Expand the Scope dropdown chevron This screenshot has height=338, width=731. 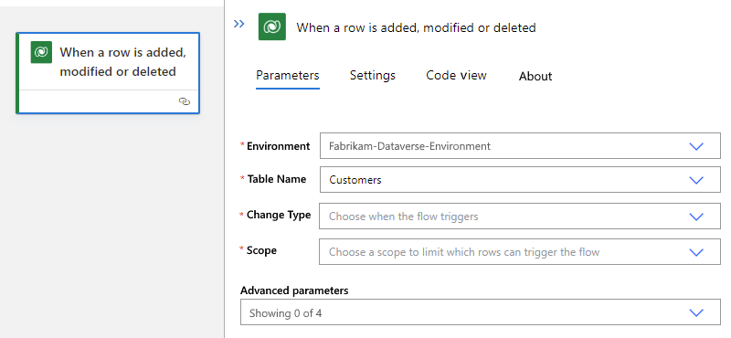pos(696,252)
